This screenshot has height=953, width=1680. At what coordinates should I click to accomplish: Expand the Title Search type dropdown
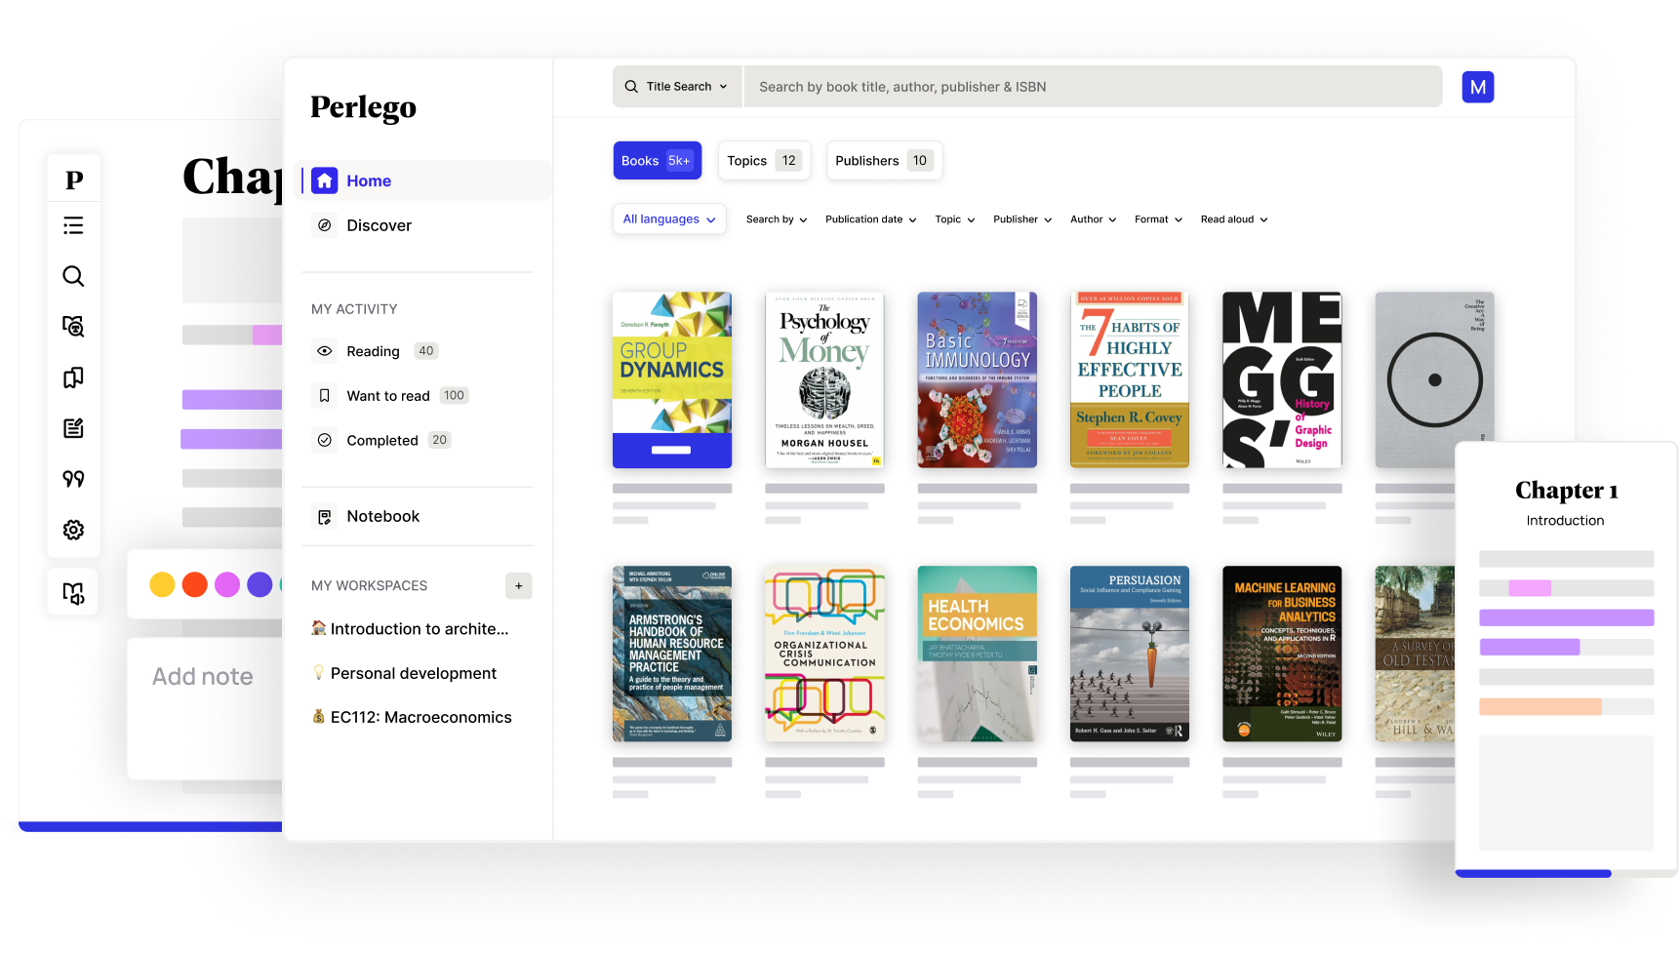coord(678,87)
